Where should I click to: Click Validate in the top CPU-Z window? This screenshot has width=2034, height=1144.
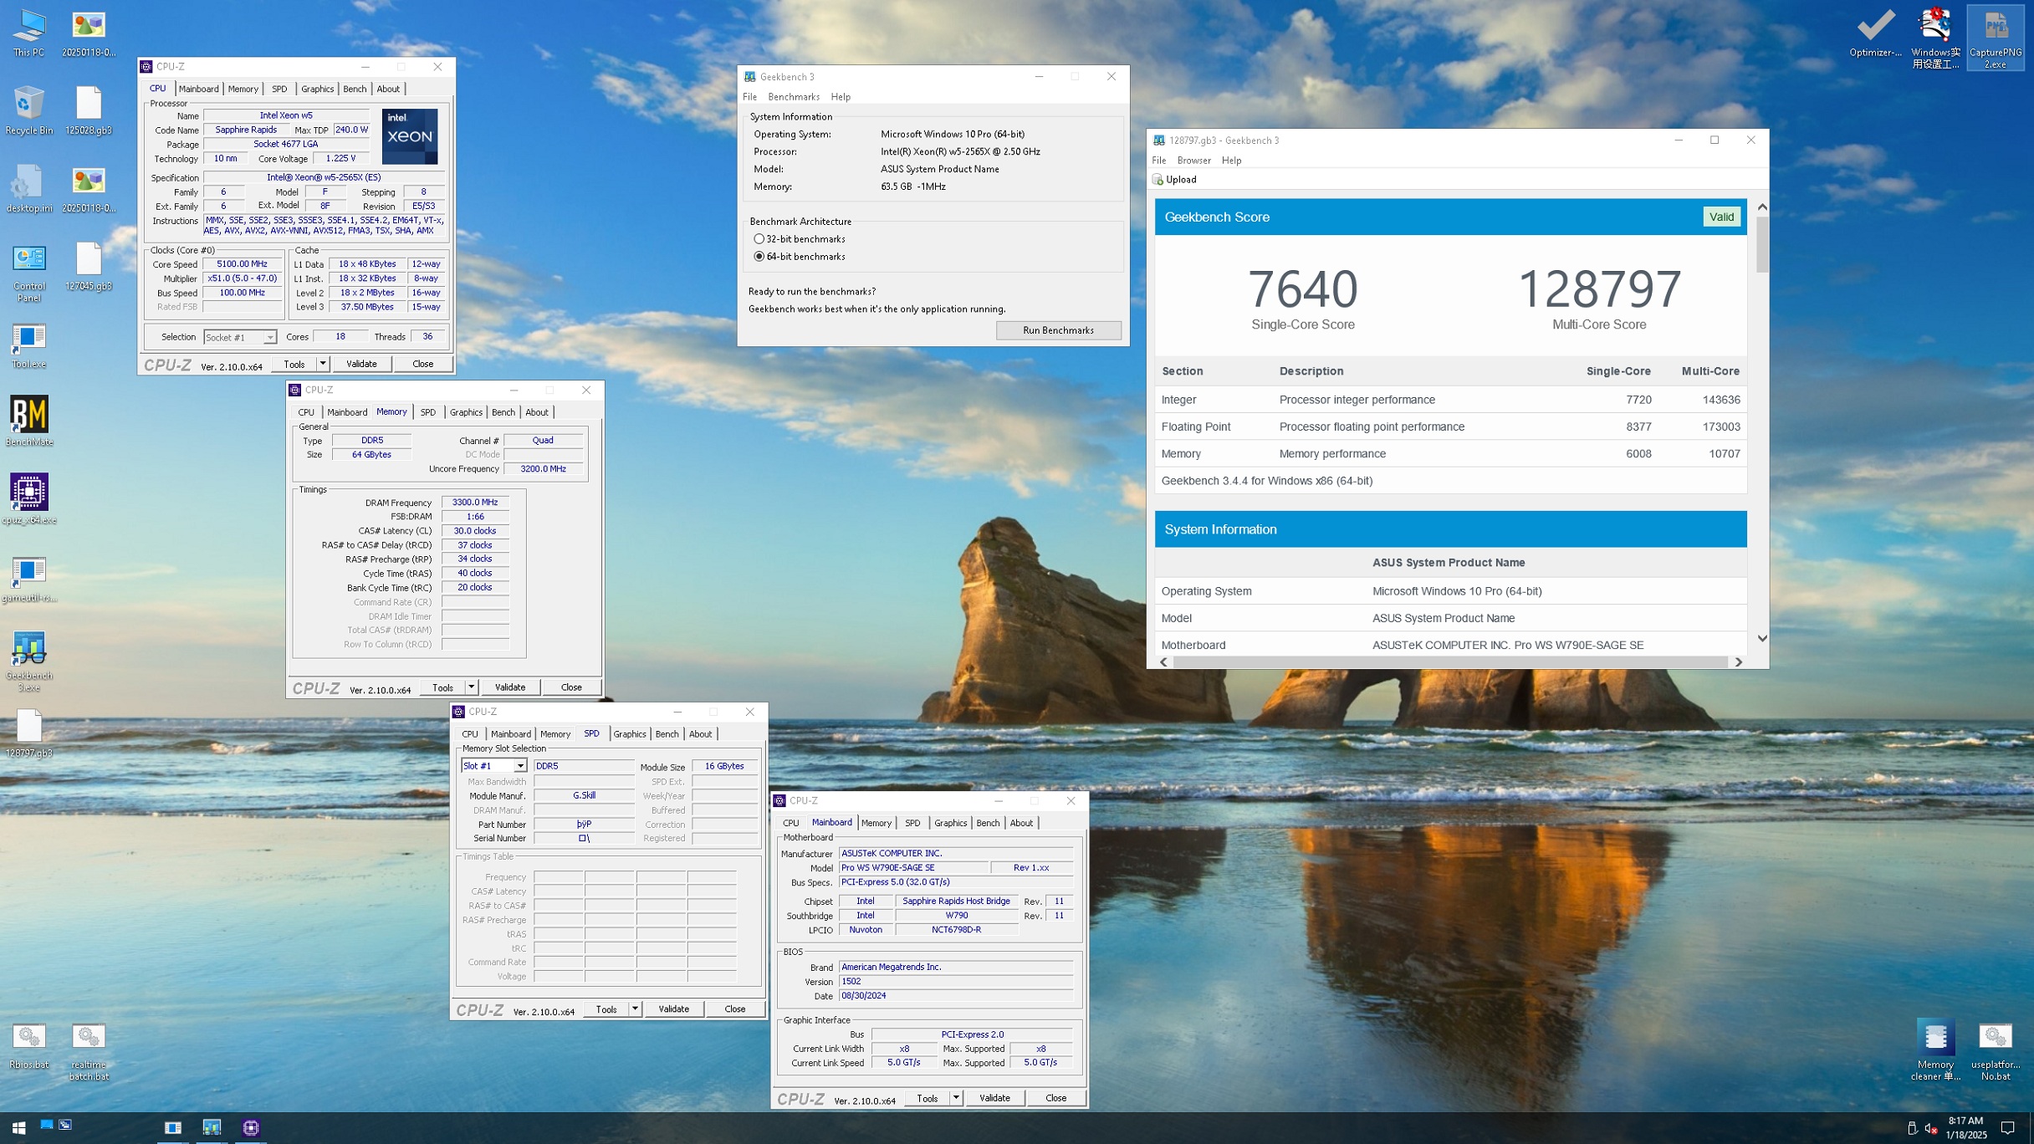coord(361,364)
